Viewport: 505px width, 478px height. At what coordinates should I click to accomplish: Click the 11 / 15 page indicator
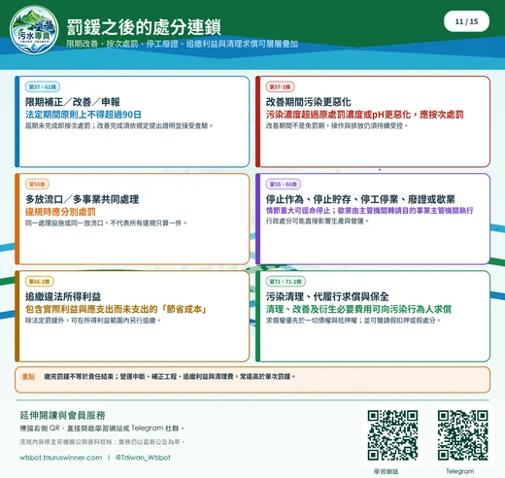[466, 21]
